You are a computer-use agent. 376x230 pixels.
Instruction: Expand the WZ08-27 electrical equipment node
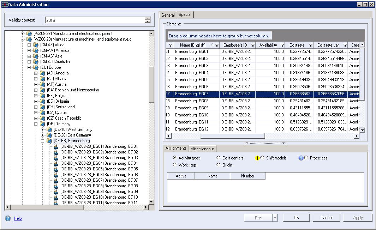(x=22, y=34)
